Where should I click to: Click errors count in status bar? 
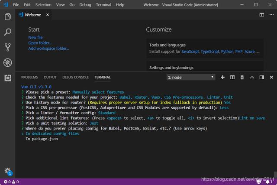(x=7, y=182)
